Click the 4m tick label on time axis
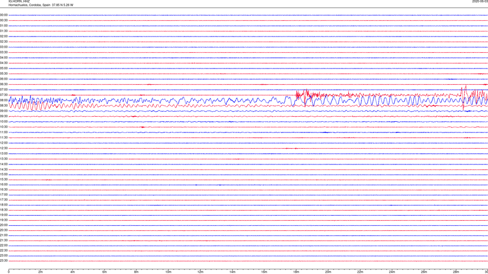Screen dimensions: 488x274 [73, 272]
